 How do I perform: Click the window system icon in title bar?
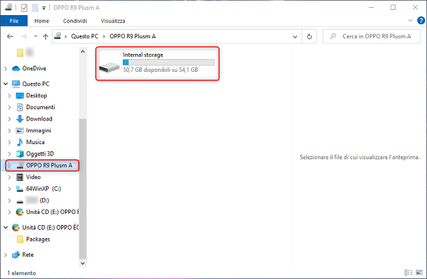(9, 7)
